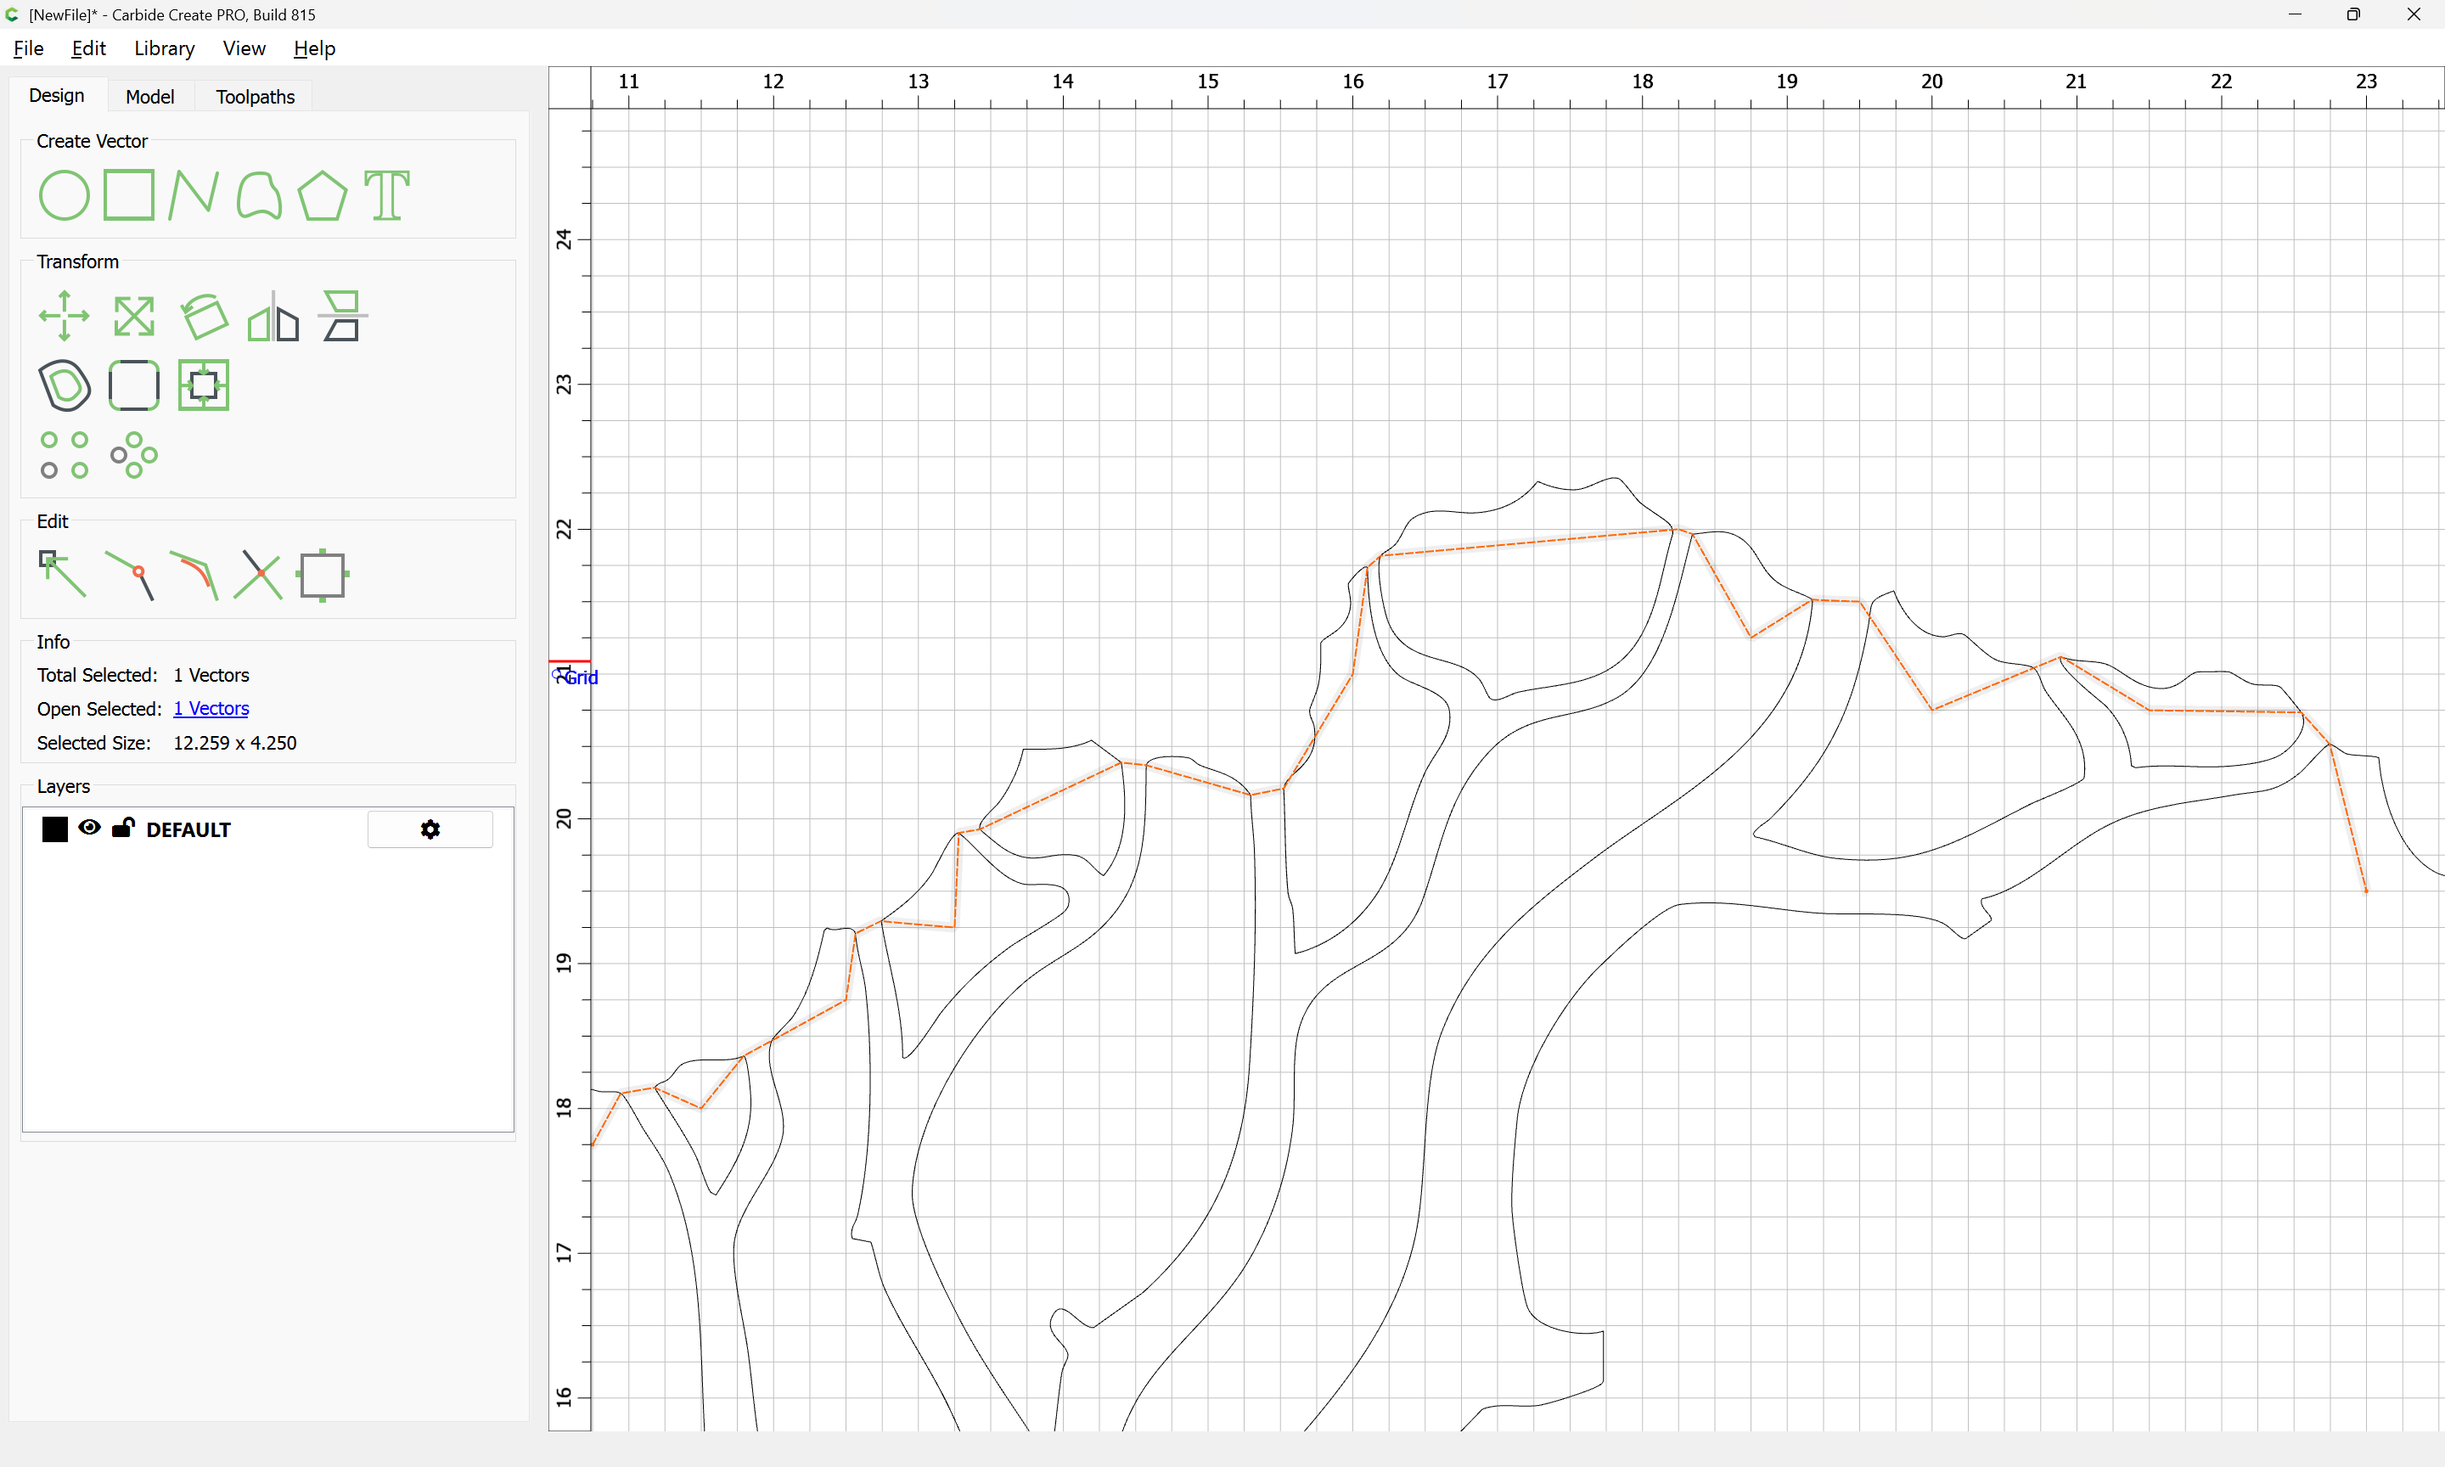Image resolution: width=2445 pixels, height=1467 pixels.
Task: Click the Mirror/Flip icon
Action: [273, 317]
